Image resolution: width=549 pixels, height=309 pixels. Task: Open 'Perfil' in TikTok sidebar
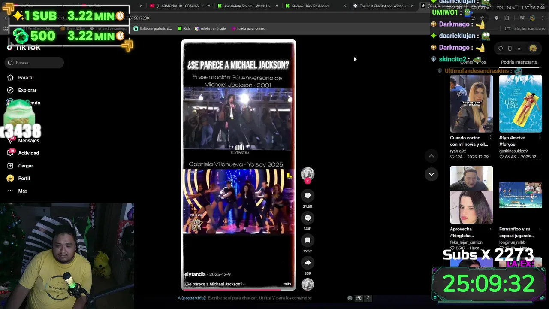click(24, 178)
